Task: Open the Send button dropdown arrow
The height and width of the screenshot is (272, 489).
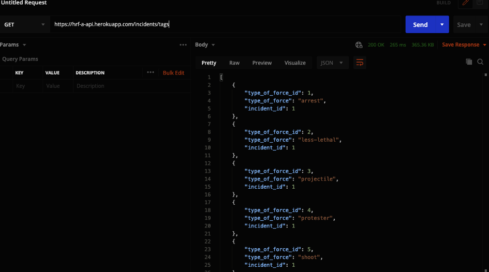Action: tap(442, 24)
